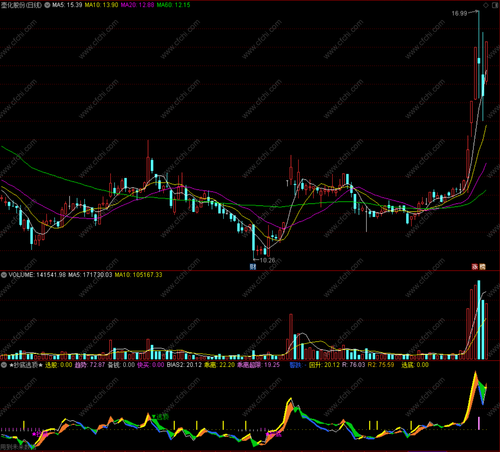Click the 选股: 0.00 value
The height and width of the screenshot is (452, 500).
[59, 365]
